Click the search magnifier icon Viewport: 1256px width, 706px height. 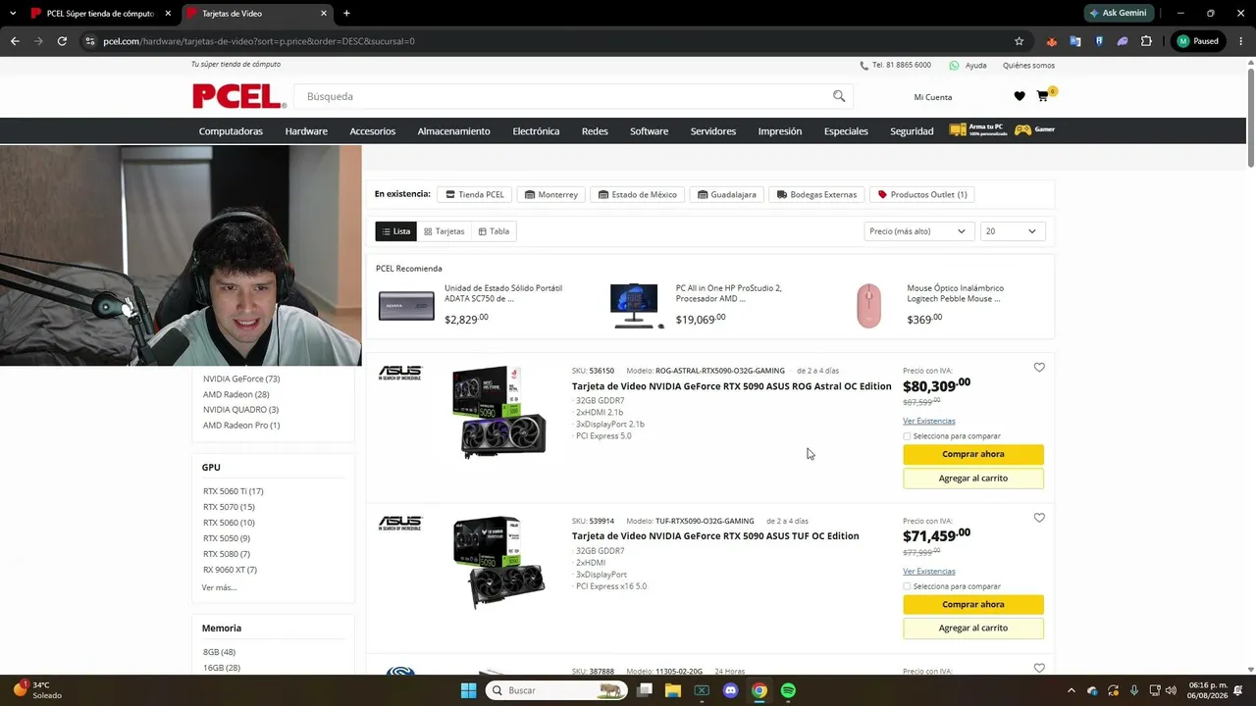pyautogui.click(x=839, y=96)
